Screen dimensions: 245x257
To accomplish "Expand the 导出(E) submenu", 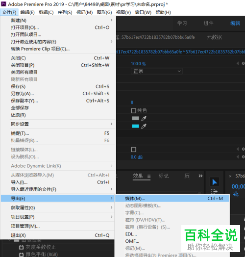I will pos(58,199).
